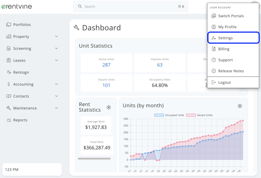This screenshot has width=261, height=178.
Task: Click the search magnifier icon
Action: [x=80, y=6]
